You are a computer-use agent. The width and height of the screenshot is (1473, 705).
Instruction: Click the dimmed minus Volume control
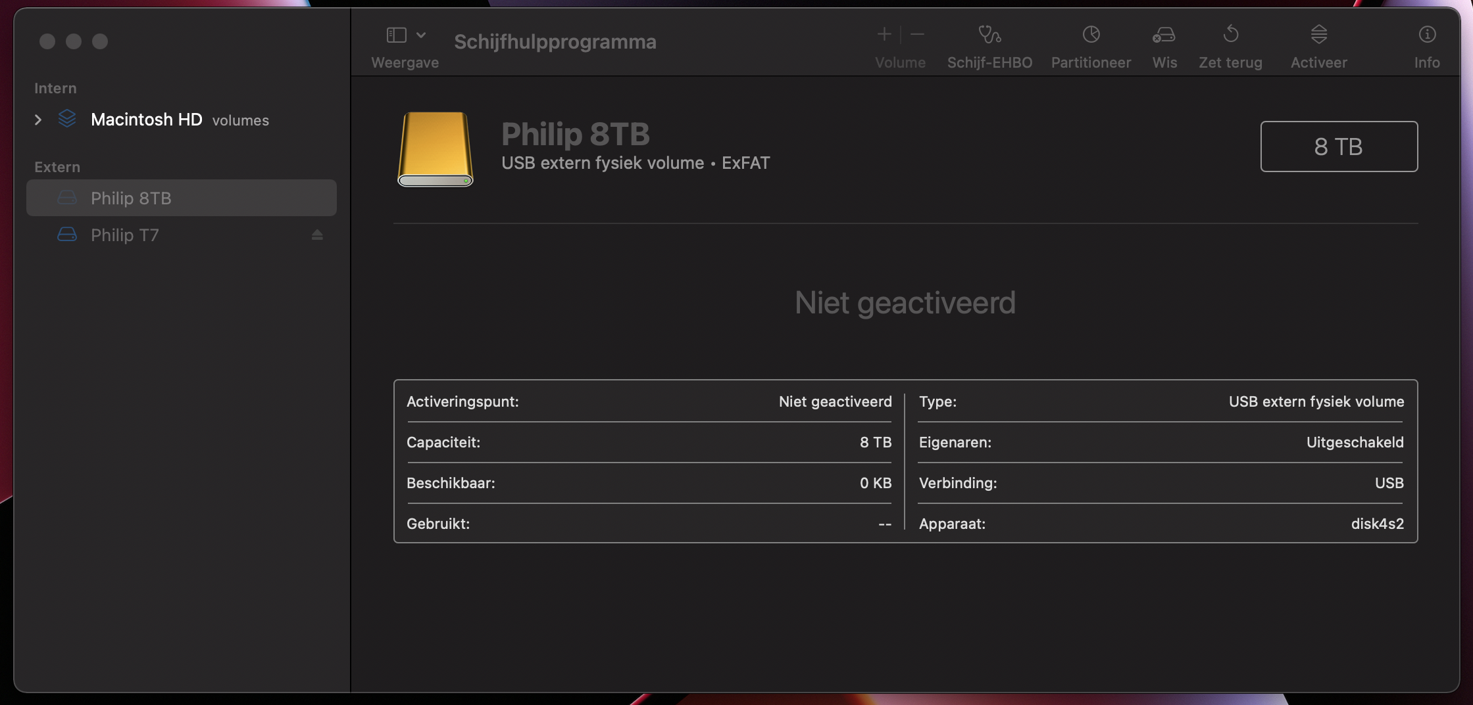point(918,34)
